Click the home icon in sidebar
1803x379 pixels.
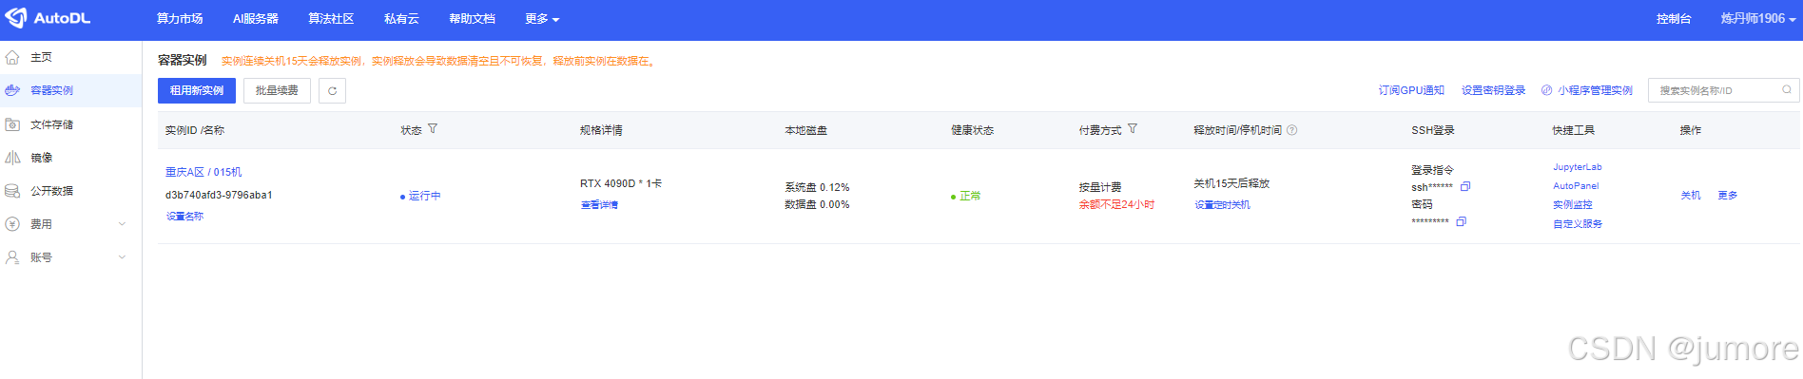[12, 58]
